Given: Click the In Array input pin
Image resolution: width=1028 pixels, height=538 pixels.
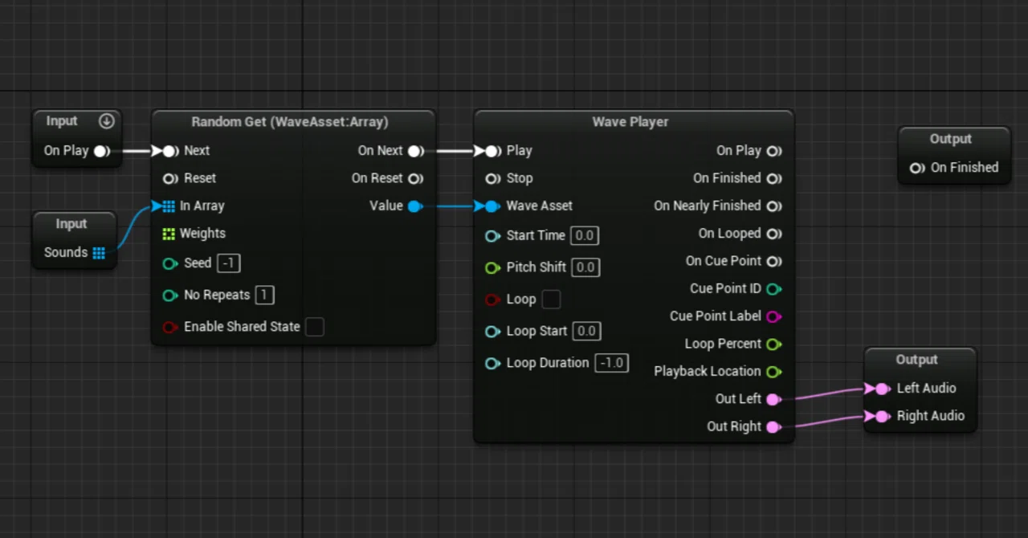Looking at the screenshot, I should [169, 206].
